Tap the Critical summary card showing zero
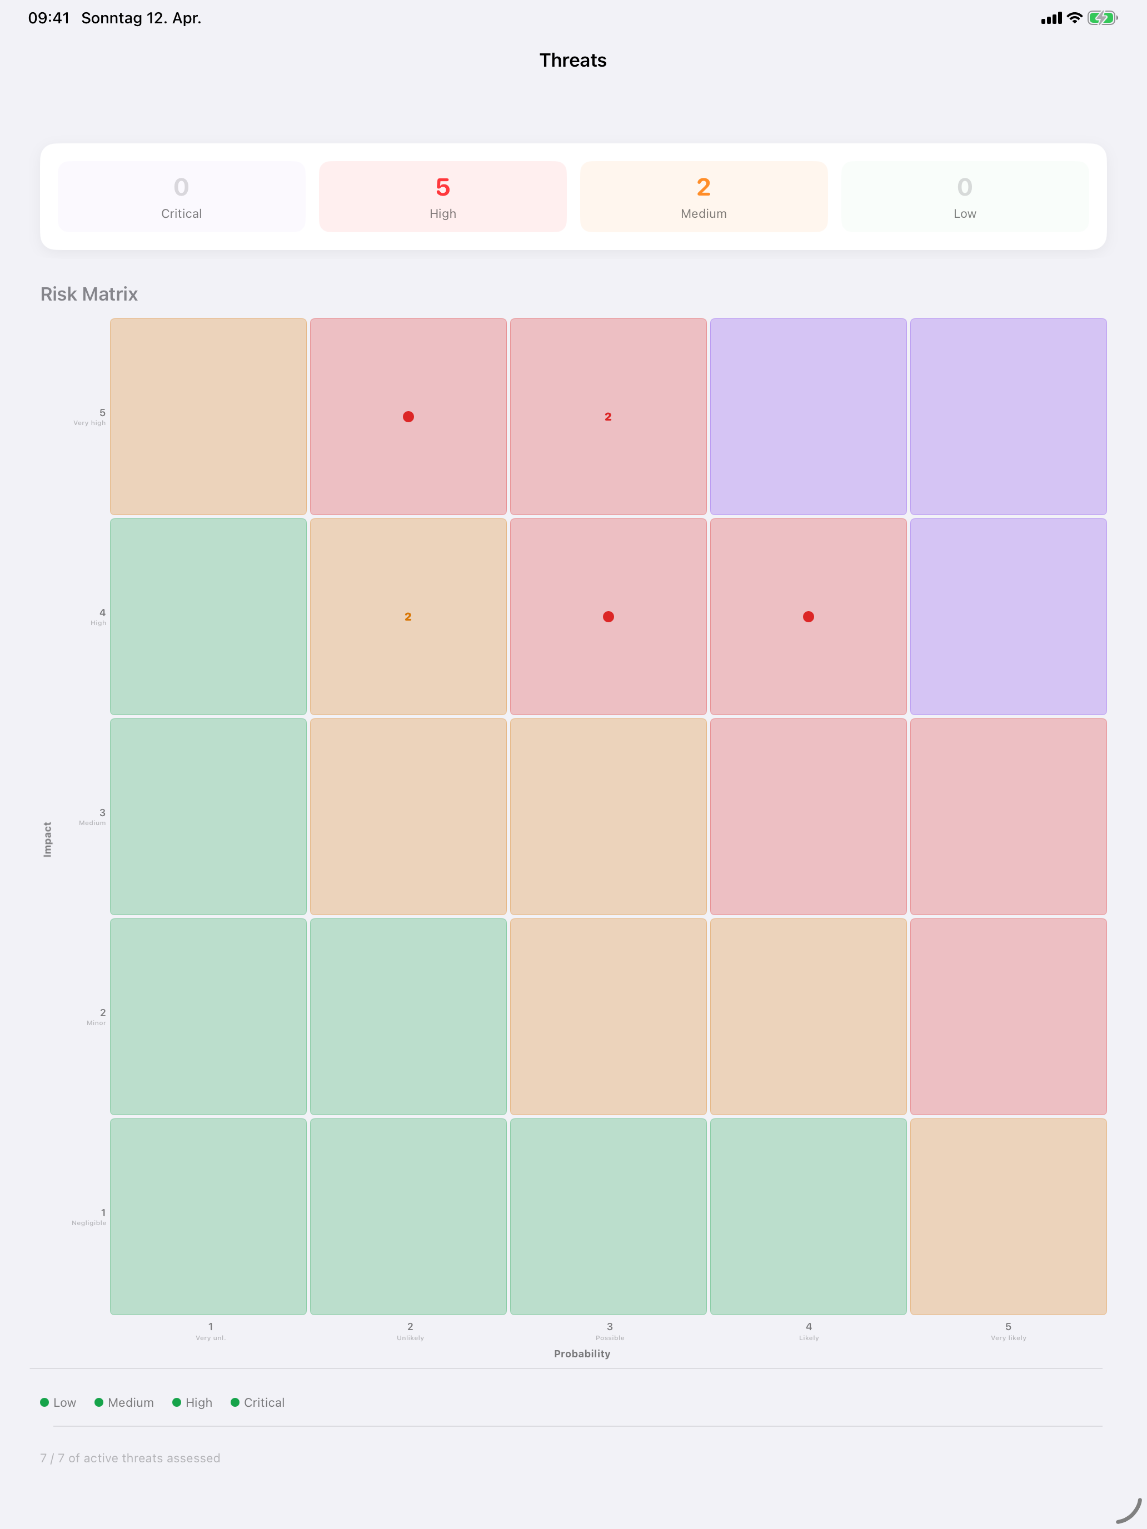The width and height of the screenshot is (1147, 1529). coord(181,196)
